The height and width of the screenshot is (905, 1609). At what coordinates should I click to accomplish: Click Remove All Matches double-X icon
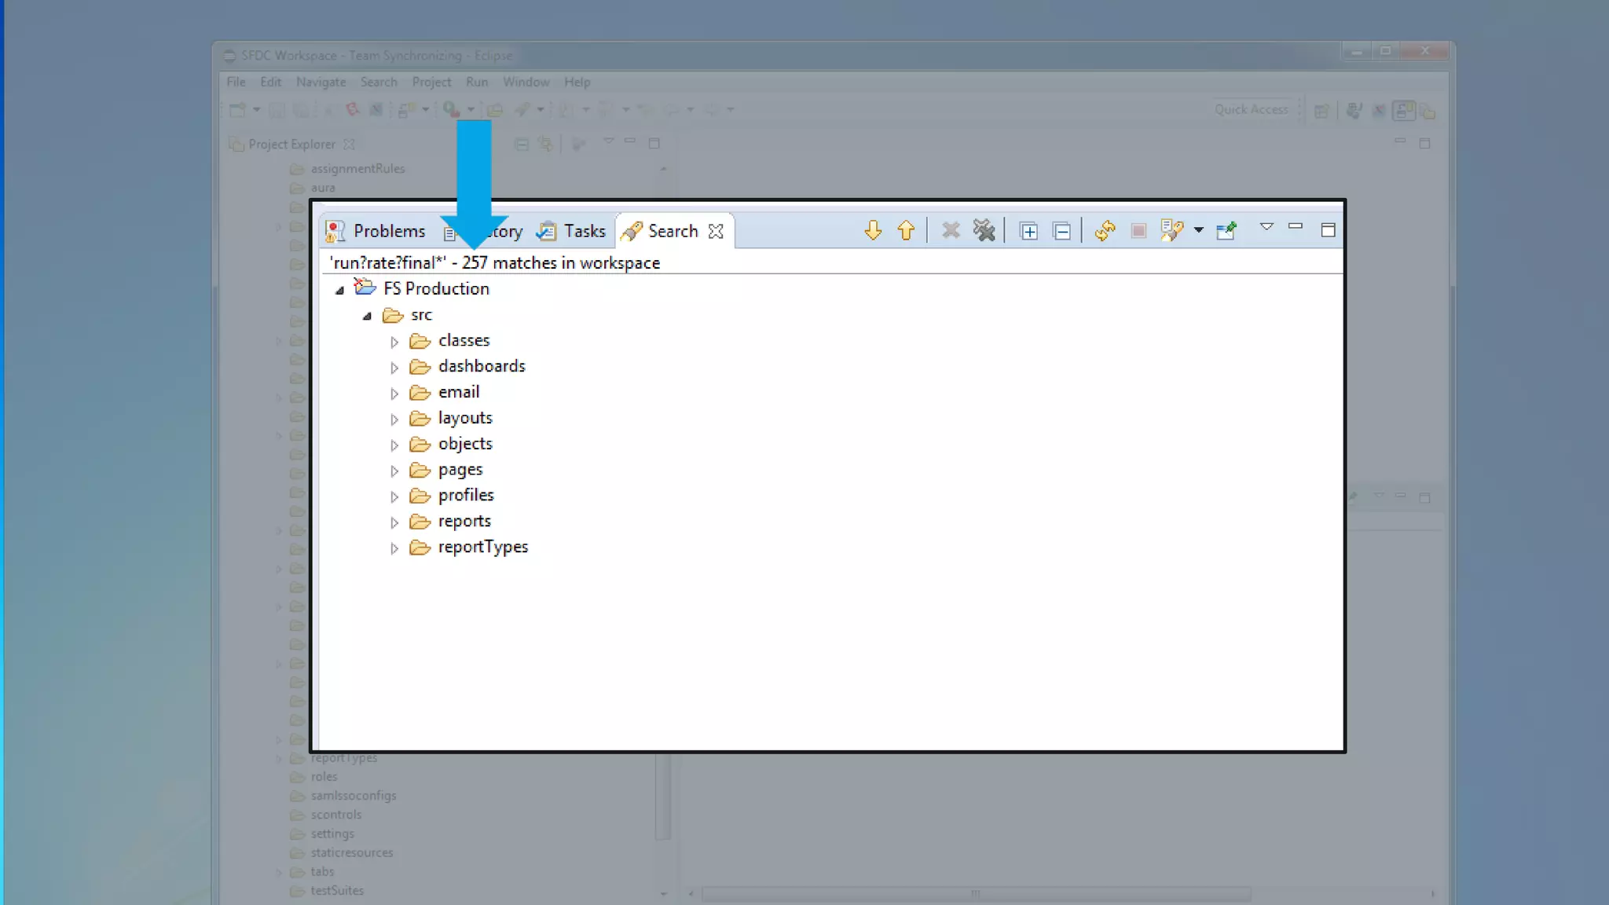point(984,230)
